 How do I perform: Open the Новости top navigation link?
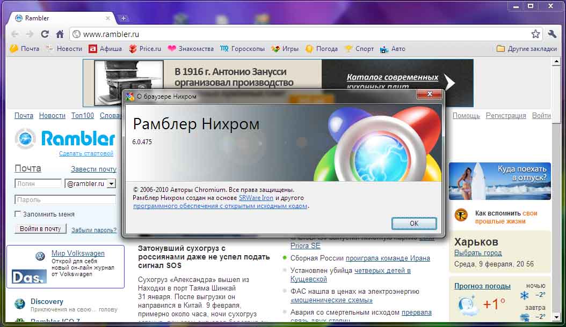52,116
